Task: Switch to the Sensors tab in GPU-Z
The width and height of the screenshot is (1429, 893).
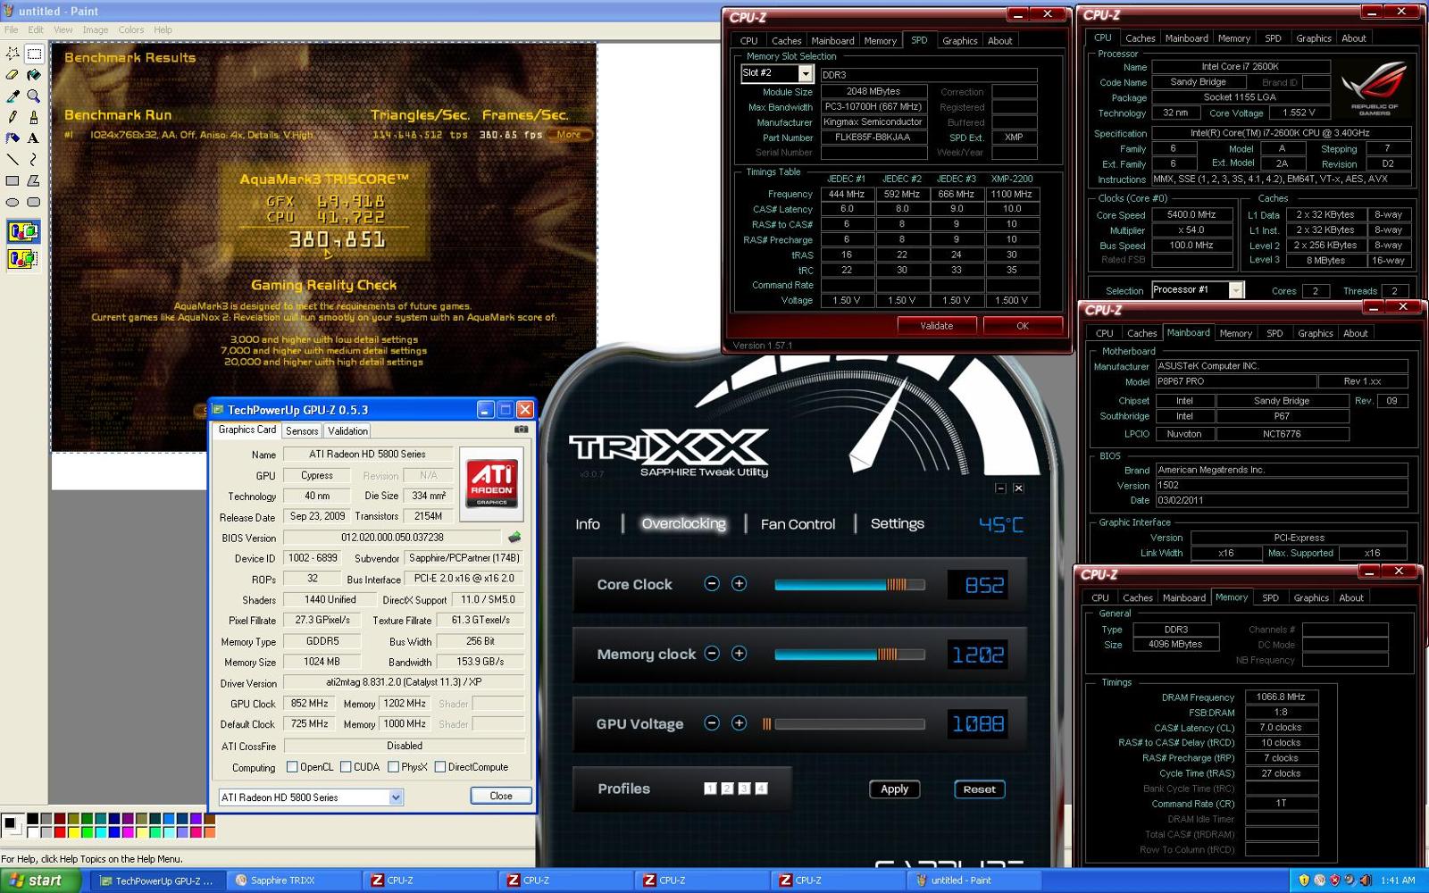Action: 302,430
